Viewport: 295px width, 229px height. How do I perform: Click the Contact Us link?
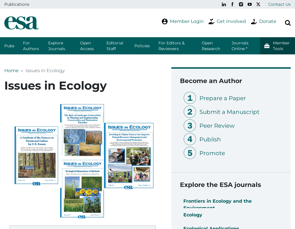coord(280,4)
